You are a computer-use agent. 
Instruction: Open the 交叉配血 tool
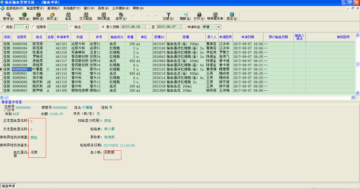click(86, 16)
